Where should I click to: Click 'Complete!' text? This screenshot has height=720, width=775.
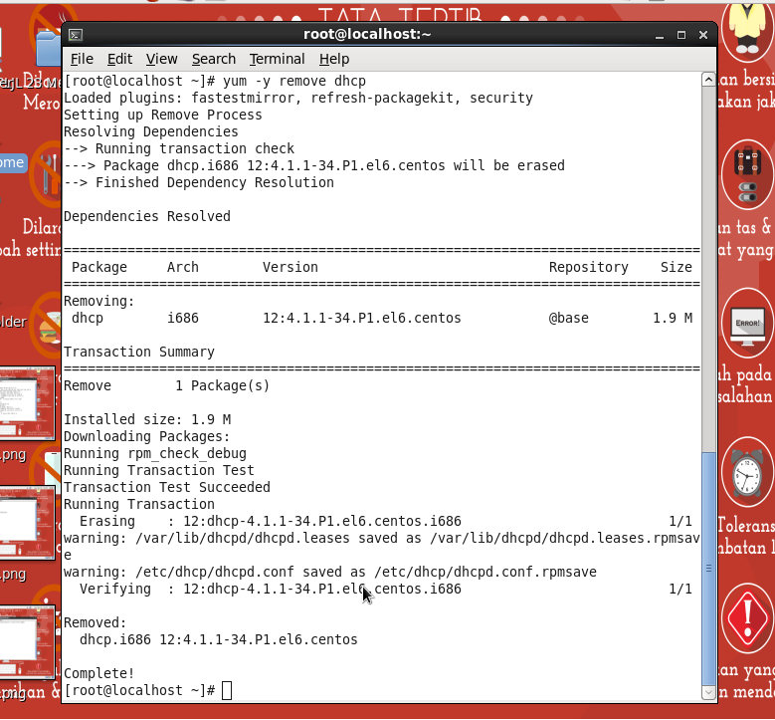click(x=99, y=673)
